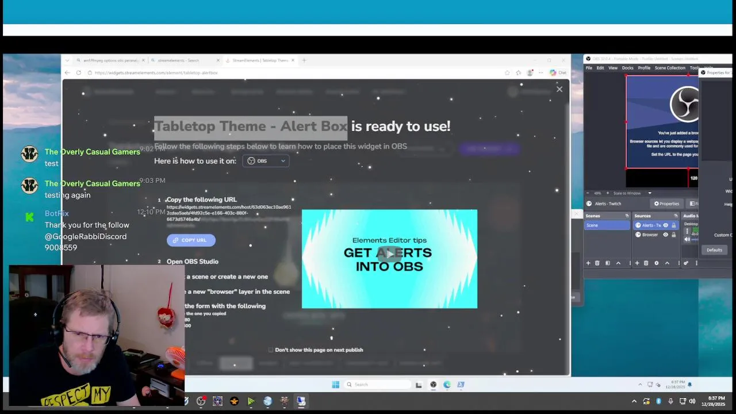The image size is (736, 414).
Task: Click the Bluetooth tray icon
Action: [658, 401]
